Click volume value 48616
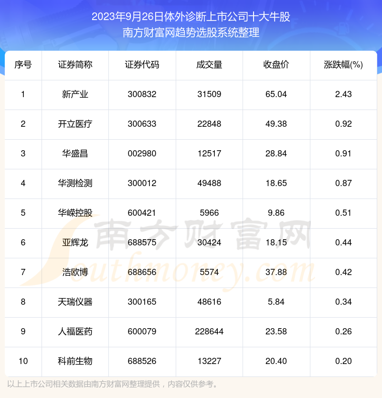This screenshot has height=398, width=382. tap(209, 302)
